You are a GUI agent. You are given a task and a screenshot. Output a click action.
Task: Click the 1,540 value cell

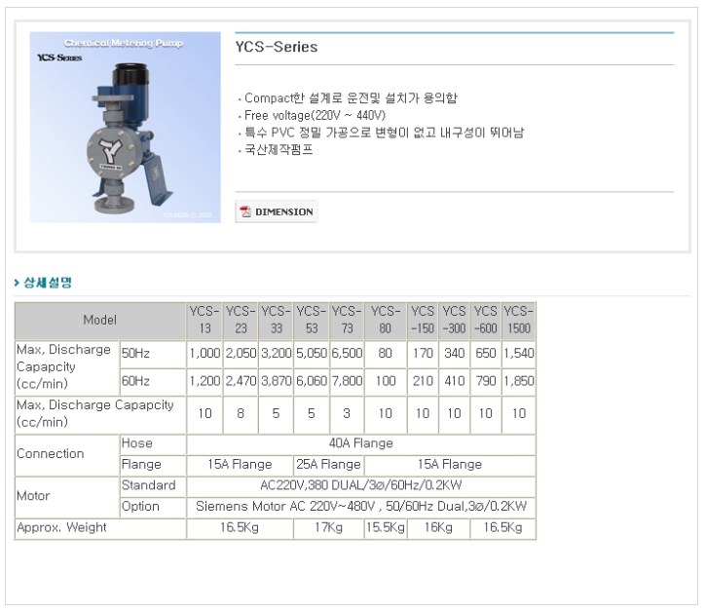pyautogui.click(x=519, y=354)
